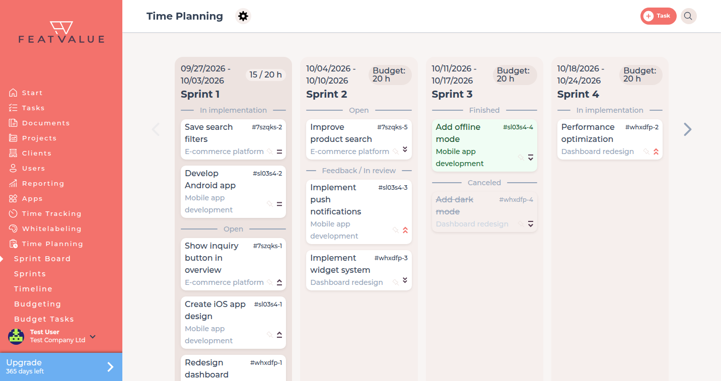Open the Budgeting submenu item
The height and width of the screenshot is (381, 721).
click(x=38, y=304)
